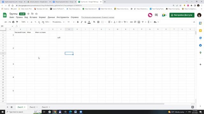Add a new sheet
The image size is (204, 114).
point(7,107)
